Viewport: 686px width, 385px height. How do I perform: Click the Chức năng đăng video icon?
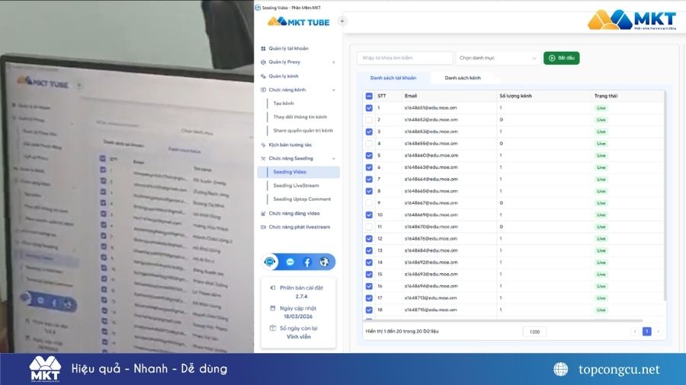[263, 214]
